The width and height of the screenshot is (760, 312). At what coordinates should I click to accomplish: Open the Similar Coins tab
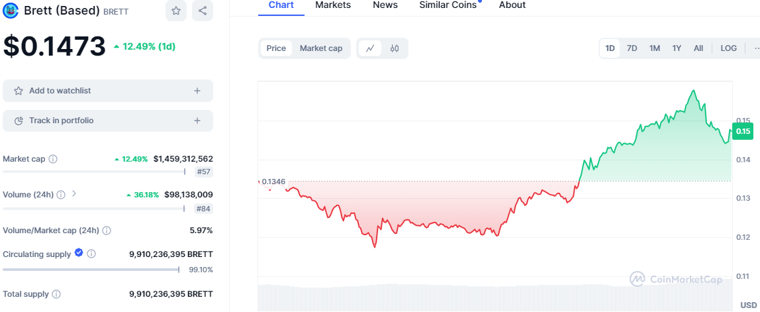pyautogui.click(x=448, y=5)
